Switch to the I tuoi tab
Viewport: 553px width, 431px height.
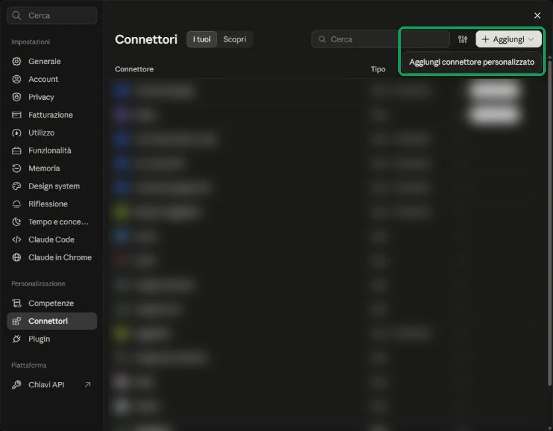click(202, 39)
